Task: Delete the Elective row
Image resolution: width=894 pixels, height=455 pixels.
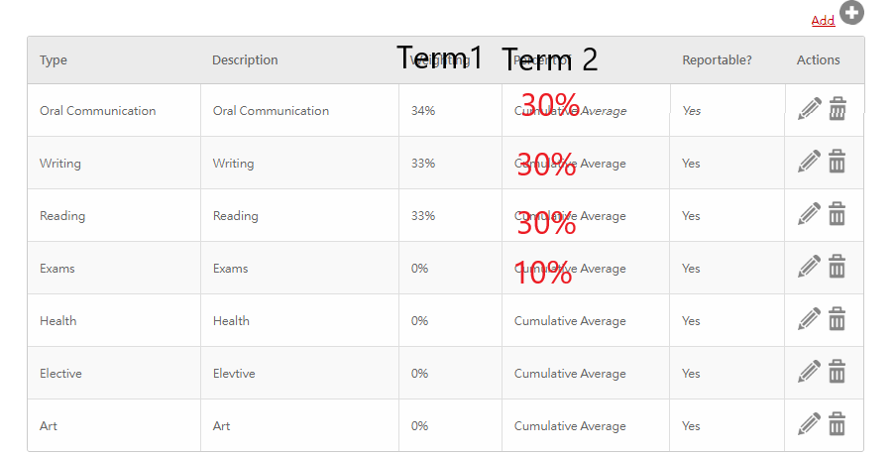Action: coord(837,371)
